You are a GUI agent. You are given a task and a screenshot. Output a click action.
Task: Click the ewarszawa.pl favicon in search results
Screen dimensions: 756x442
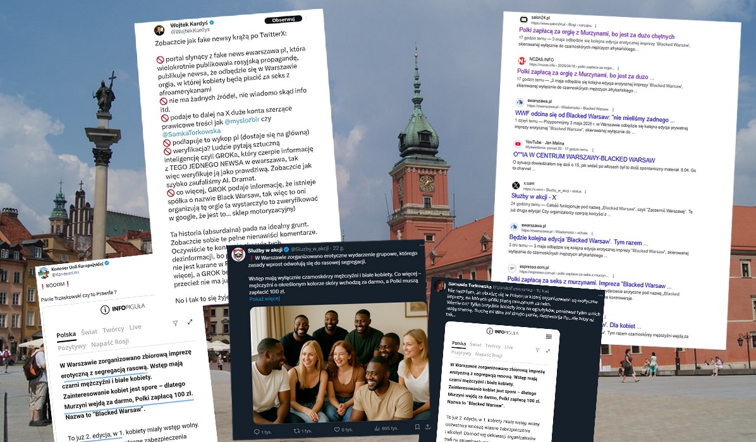coord(520,102)
